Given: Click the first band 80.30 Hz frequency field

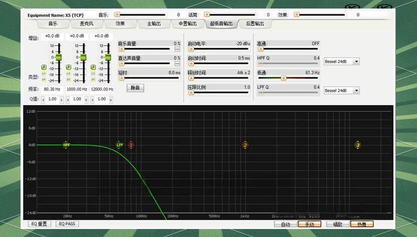Looking at the screenshot, I should 52,89.
